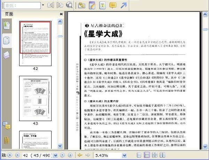Open the bookmarks sidebar panel
209x160 pixels.
pyautogui.click(x=7, y=25)
